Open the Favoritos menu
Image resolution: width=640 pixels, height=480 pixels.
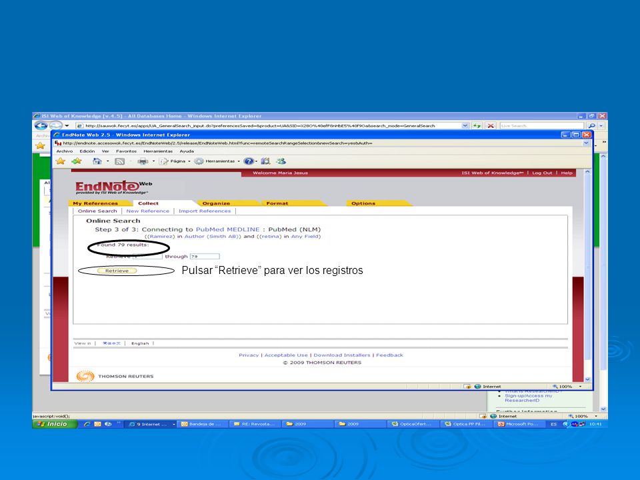126,151
